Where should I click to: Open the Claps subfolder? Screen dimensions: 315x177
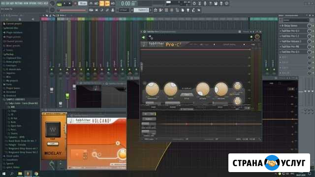13,111
